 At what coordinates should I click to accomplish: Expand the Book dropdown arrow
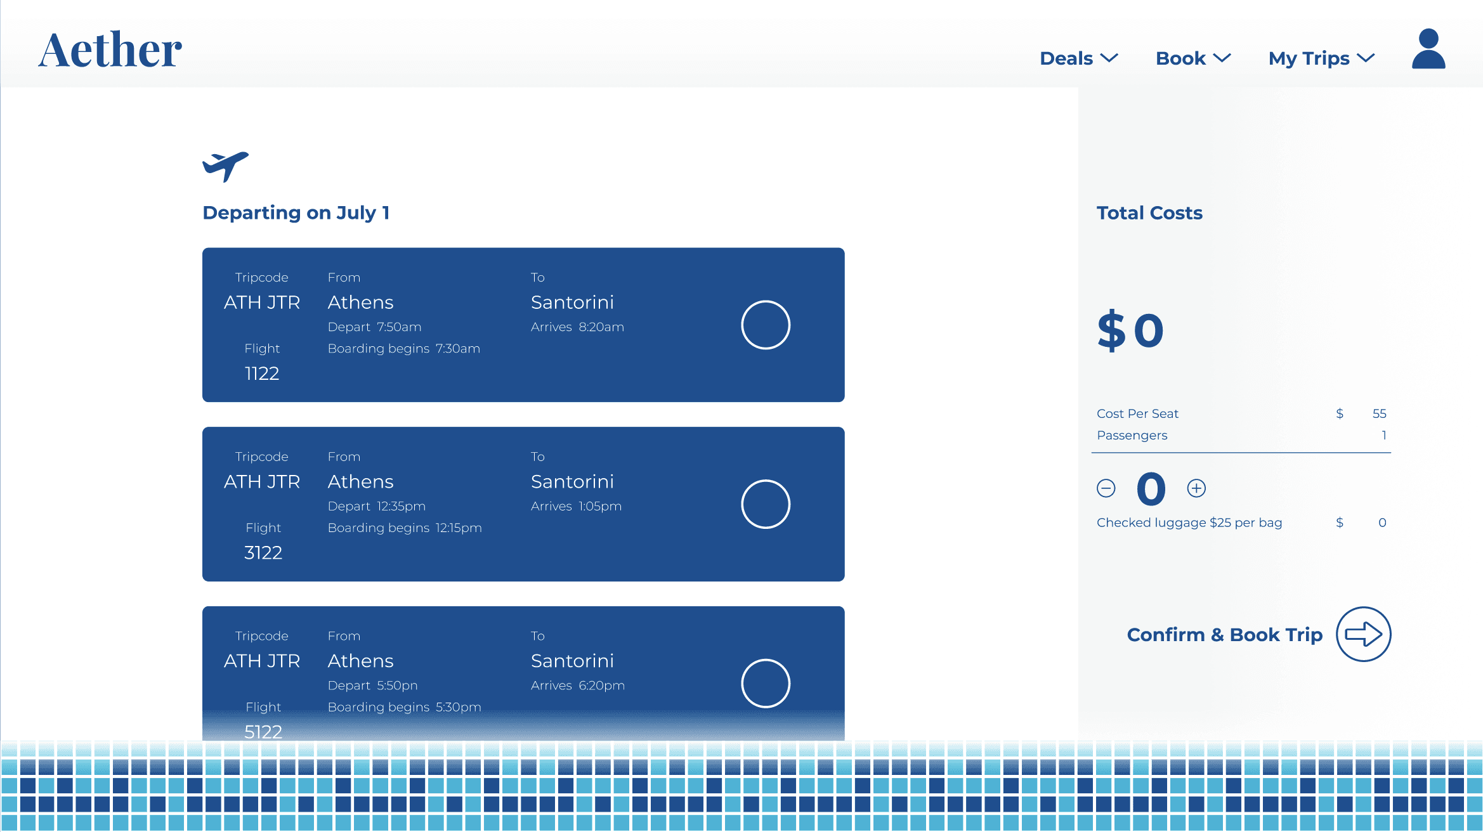click(1222, 58)
